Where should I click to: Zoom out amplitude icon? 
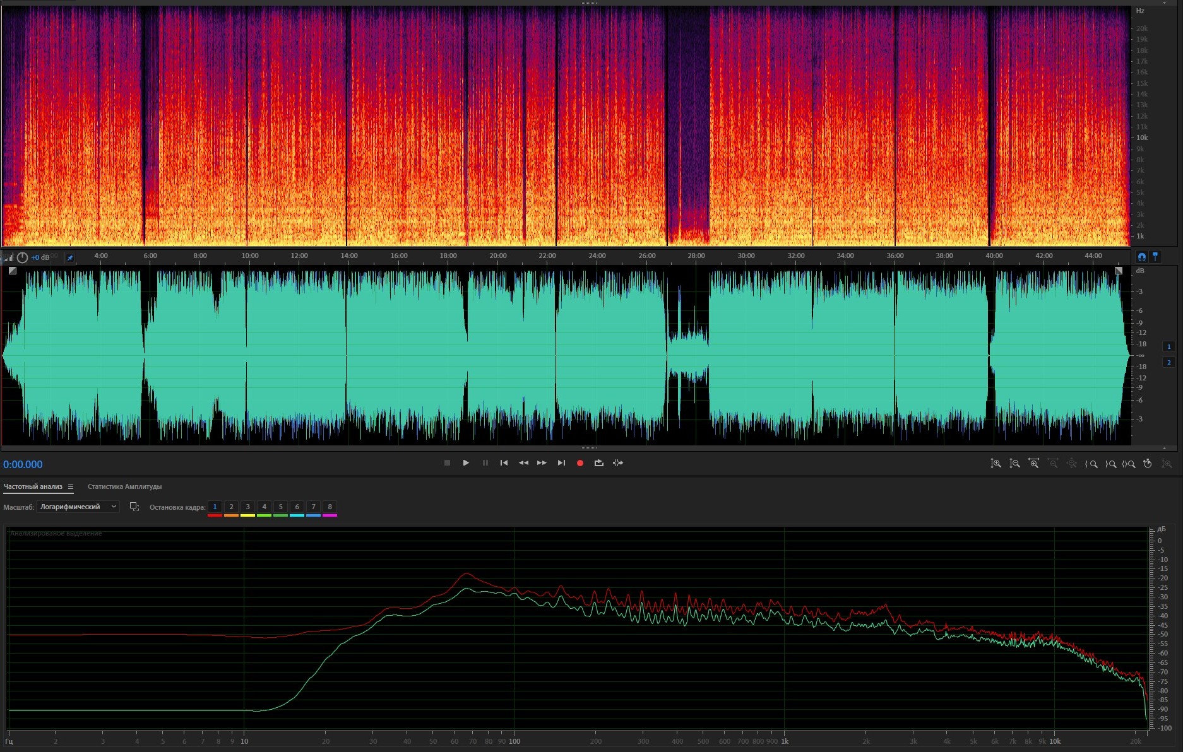pos(1014,464)
